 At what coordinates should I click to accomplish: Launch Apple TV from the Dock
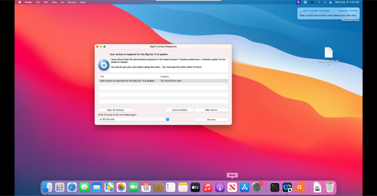tap(195, 187)
